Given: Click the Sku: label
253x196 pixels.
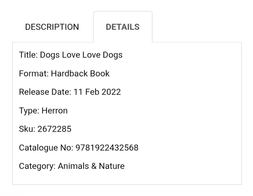Looking at the screenshot, I should click(x=27, y=129).
